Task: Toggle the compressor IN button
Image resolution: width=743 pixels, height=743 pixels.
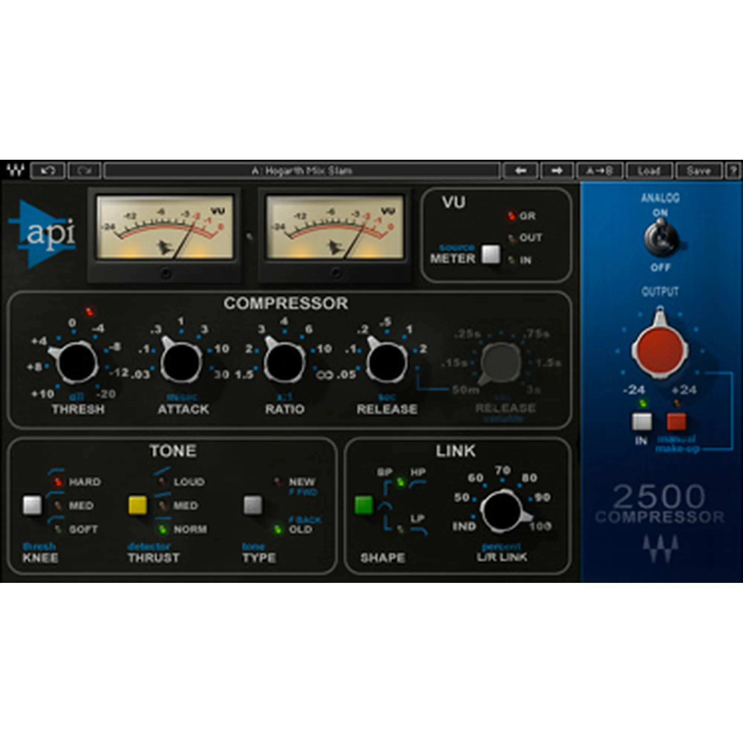Action: [642, 422]
